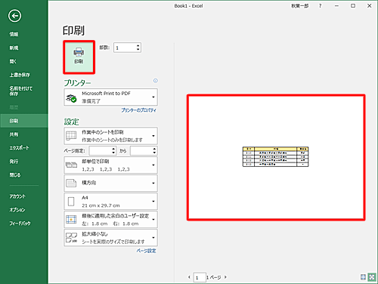Expand the 作業中のシートを印刷 dropdown
The image size is (378, 284).
[x=110, y=136]
